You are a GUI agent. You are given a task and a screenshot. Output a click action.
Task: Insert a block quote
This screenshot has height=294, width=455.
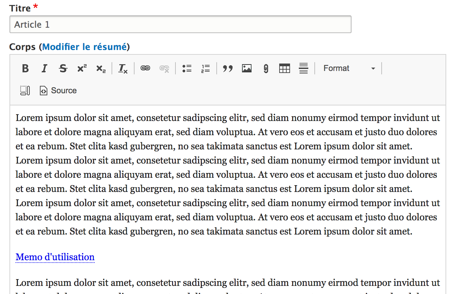tap(228, 69)
